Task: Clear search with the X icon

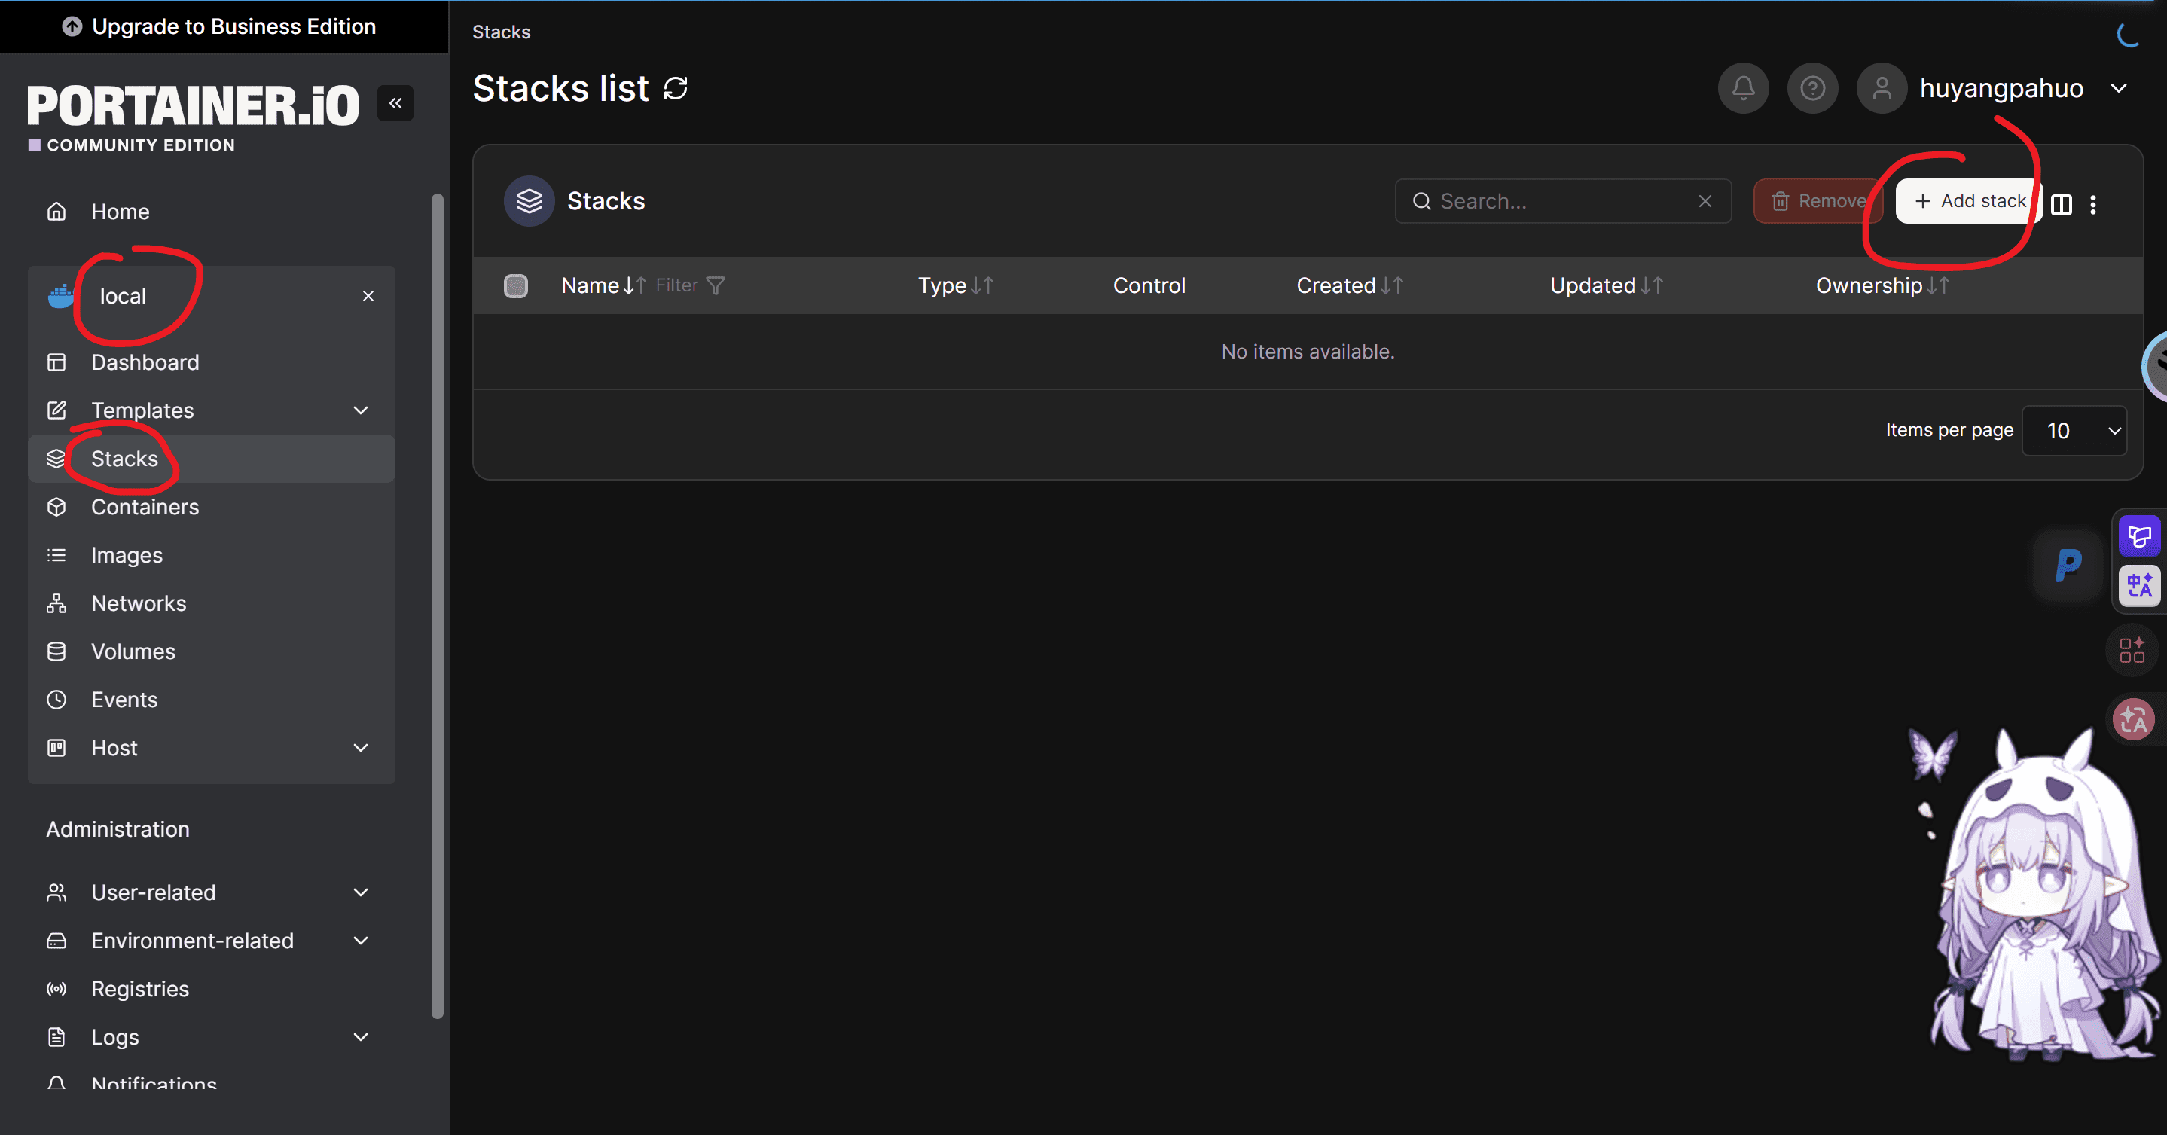Action: [1705, 201]
